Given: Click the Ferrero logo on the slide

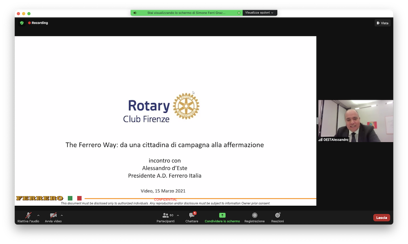Looking at the screenshot, I should point(40,198).
